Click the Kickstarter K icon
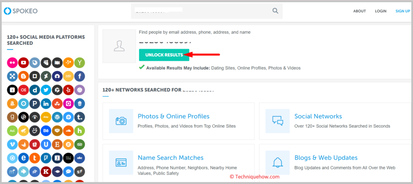 click(46, 172)
